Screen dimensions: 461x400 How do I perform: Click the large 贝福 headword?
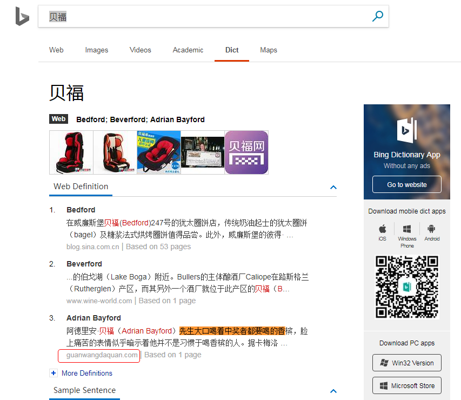[x=66, y=93]
